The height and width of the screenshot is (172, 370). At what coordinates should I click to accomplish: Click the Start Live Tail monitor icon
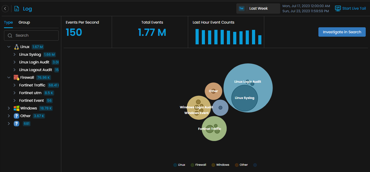338,9
